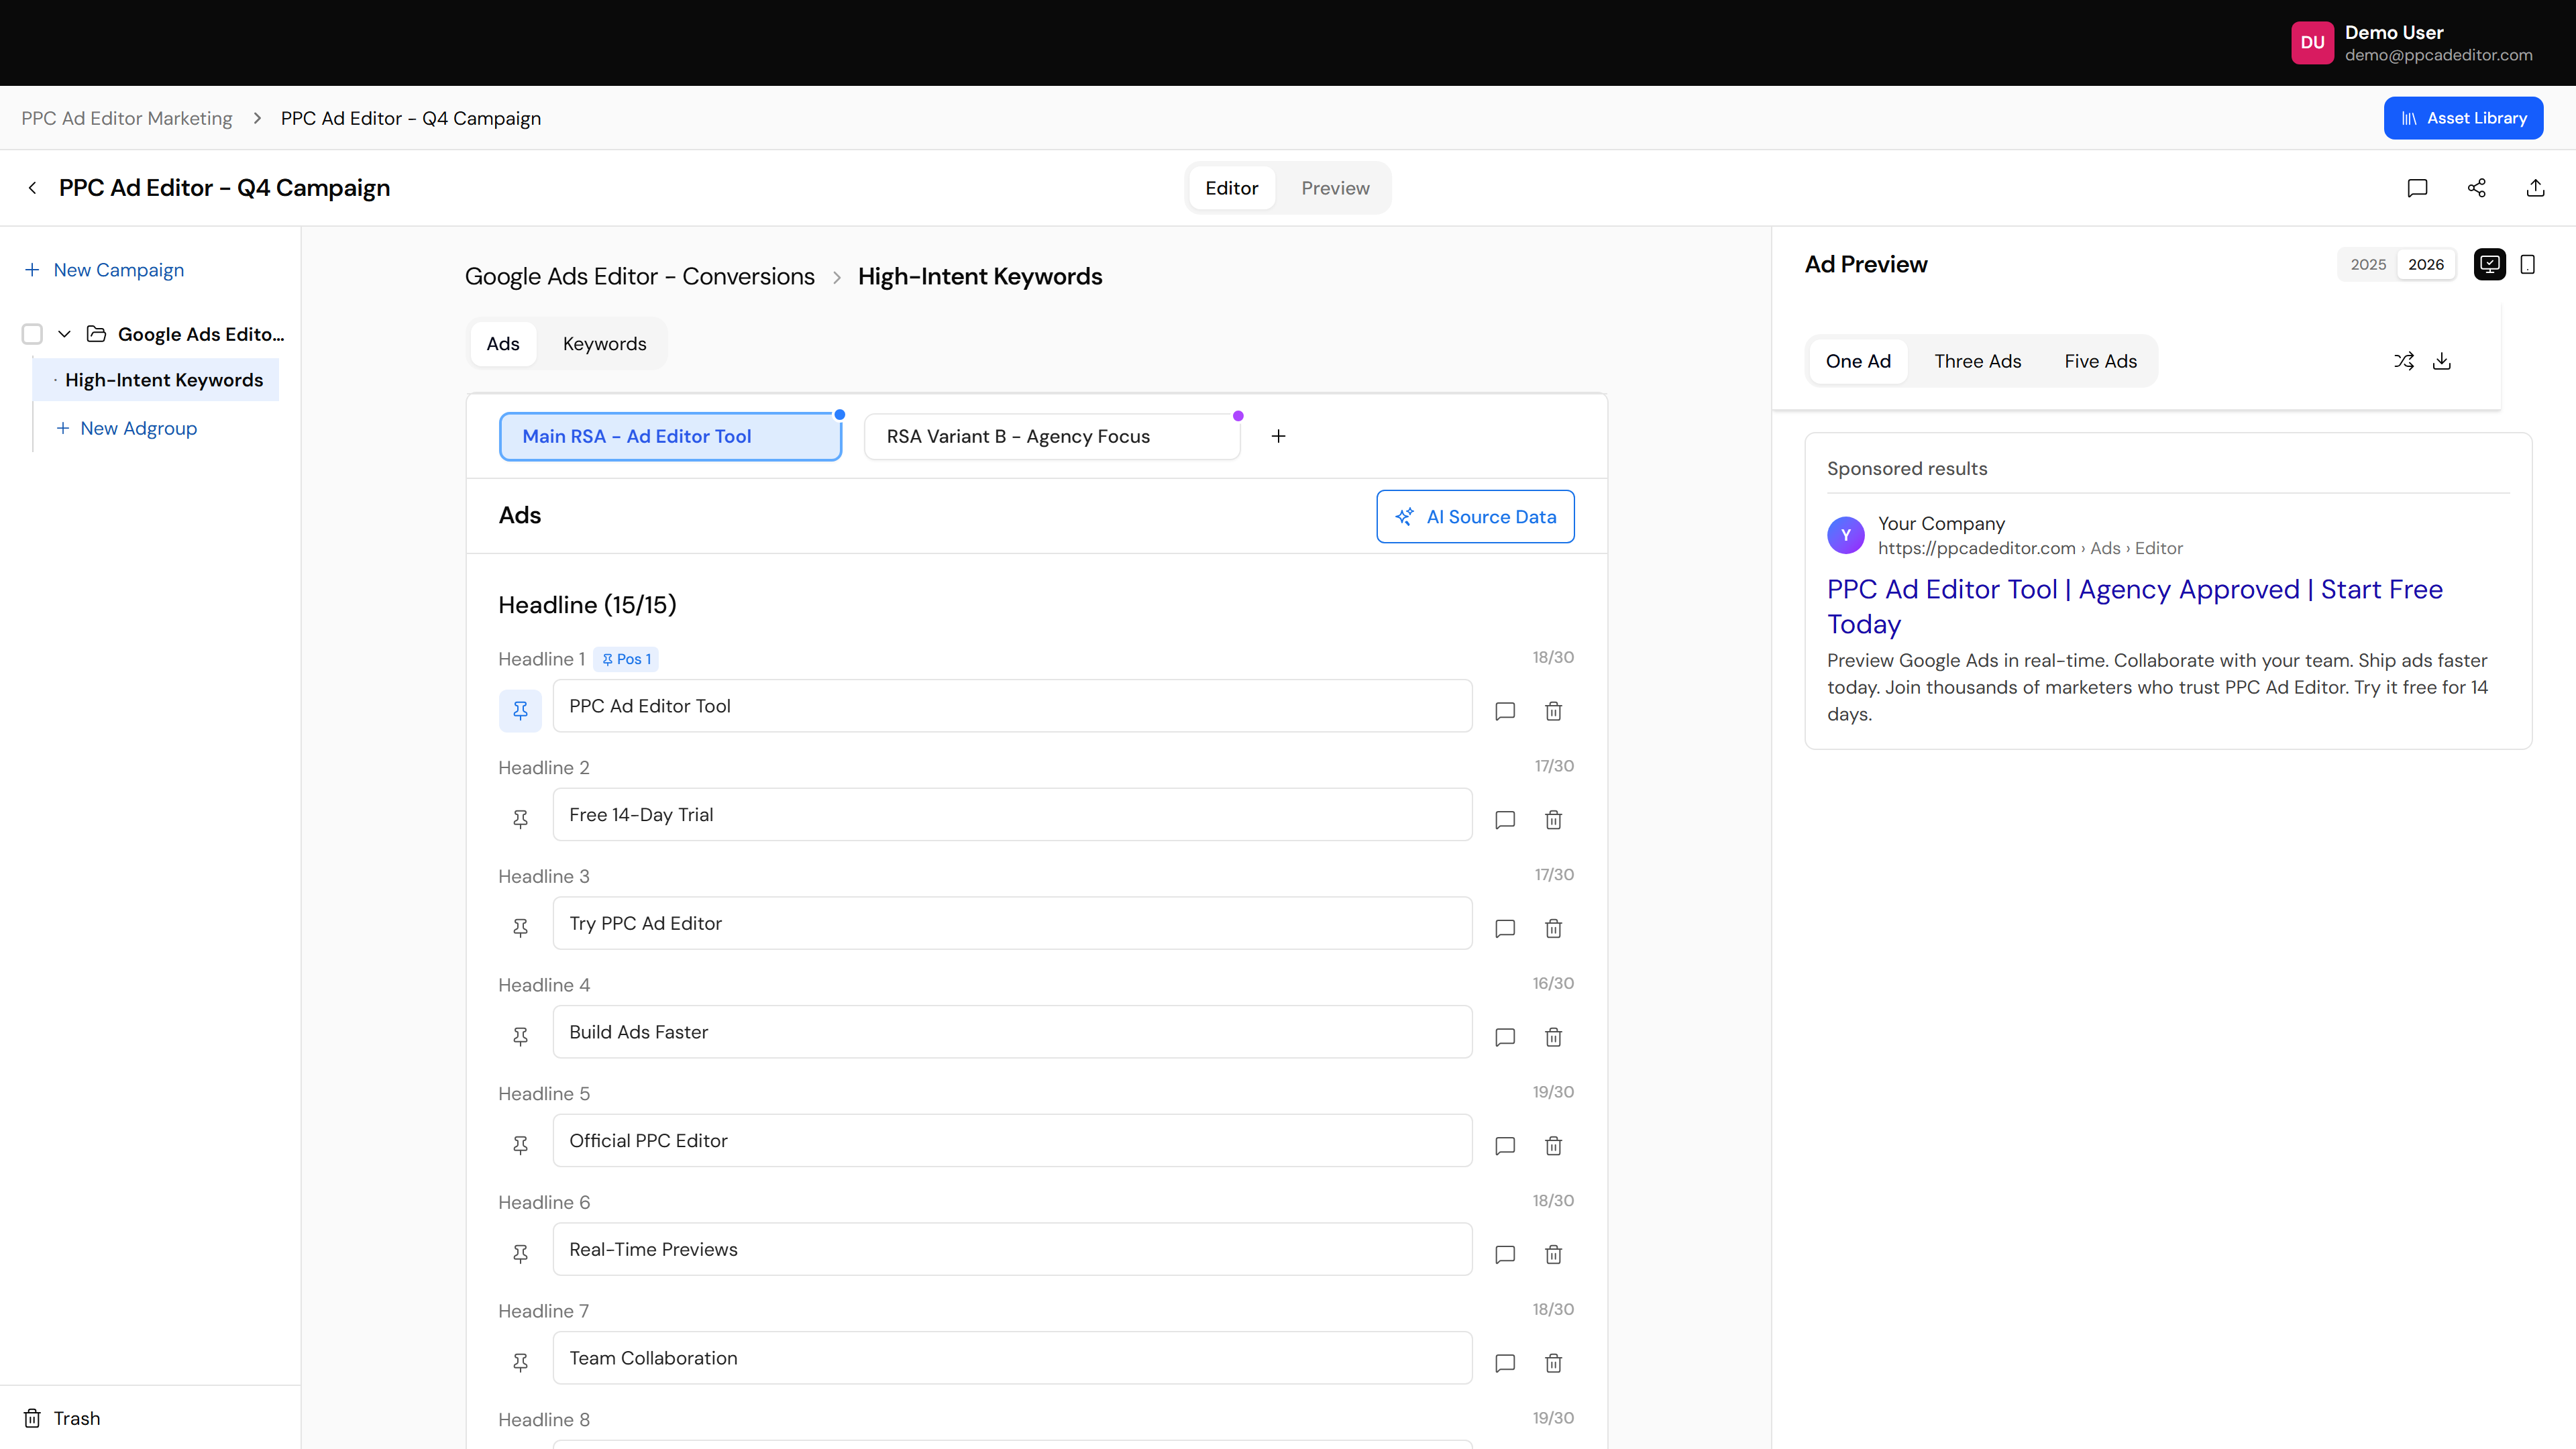This screenshot has height=1449, width=2576.
Task: Go to PPC Ad Editor Marketing breadcrumb
Action: click(x=127, y=118)
